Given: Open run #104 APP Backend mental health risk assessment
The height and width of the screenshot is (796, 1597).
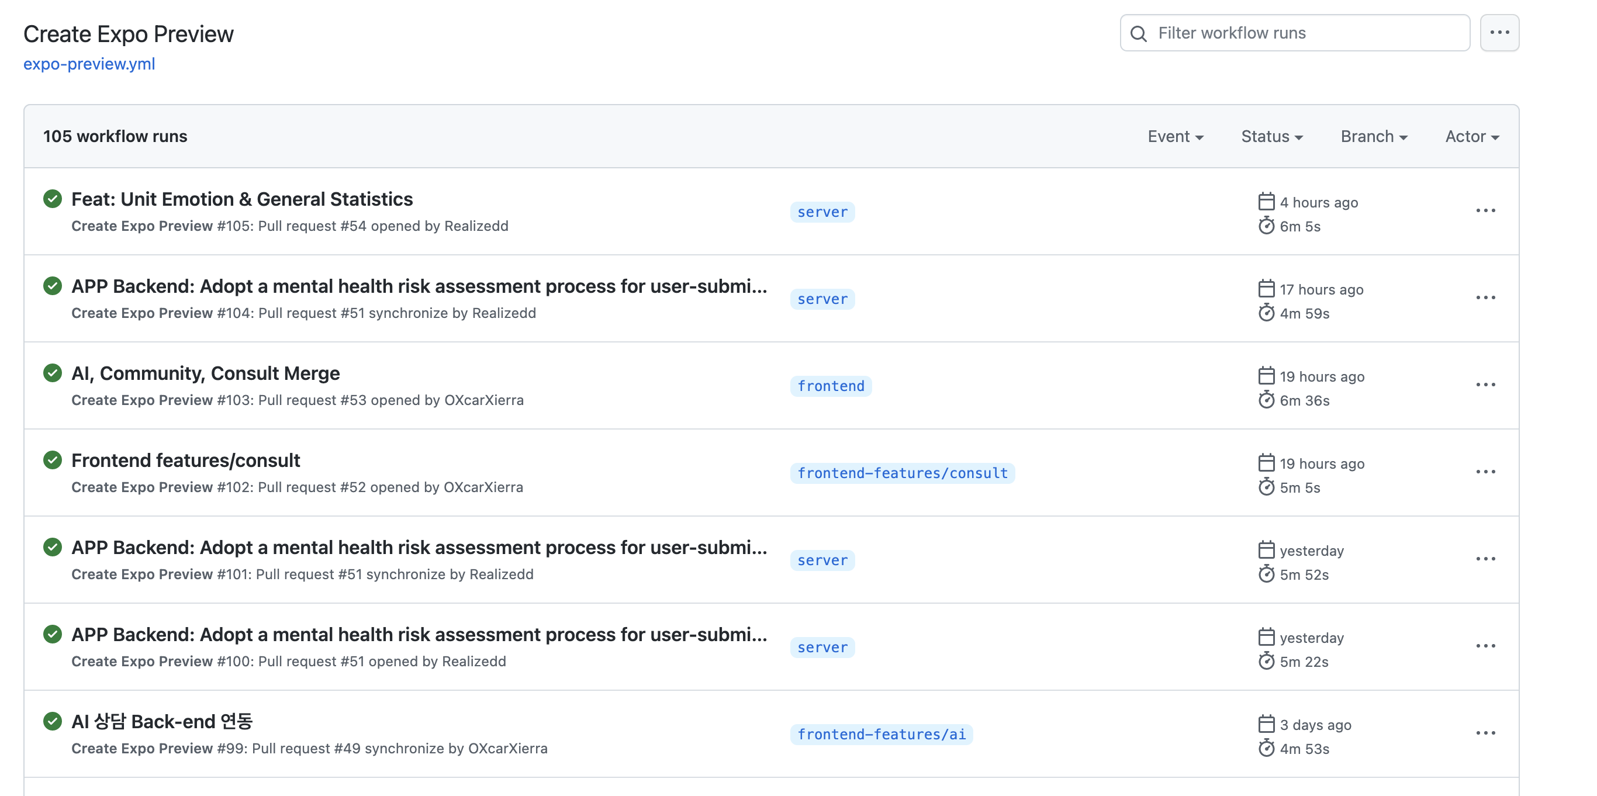Looking at the screenshot, I should click(x=419, y=286).
